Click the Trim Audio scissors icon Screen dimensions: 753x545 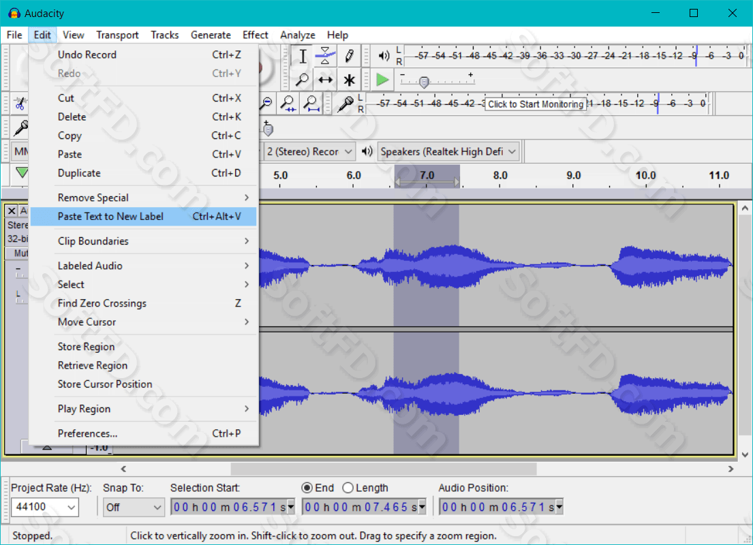[20, 104]
